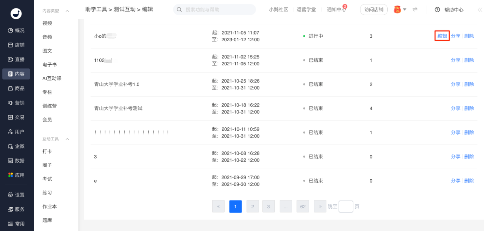Open 营销 marketing megaphone icon
This screenshot has width=484, height=231.
tap(10, 103)
